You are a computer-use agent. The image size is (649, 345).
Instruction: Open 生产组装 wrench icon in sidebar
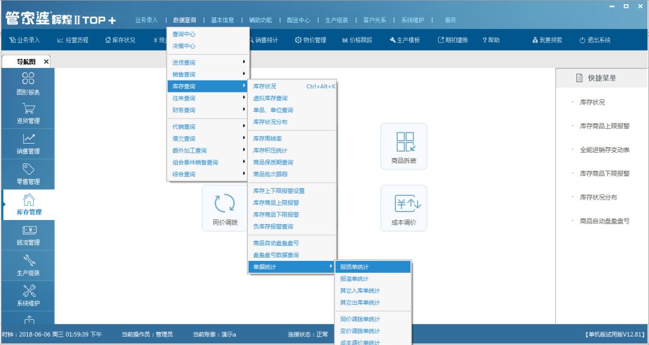click(x=28, y=265)
